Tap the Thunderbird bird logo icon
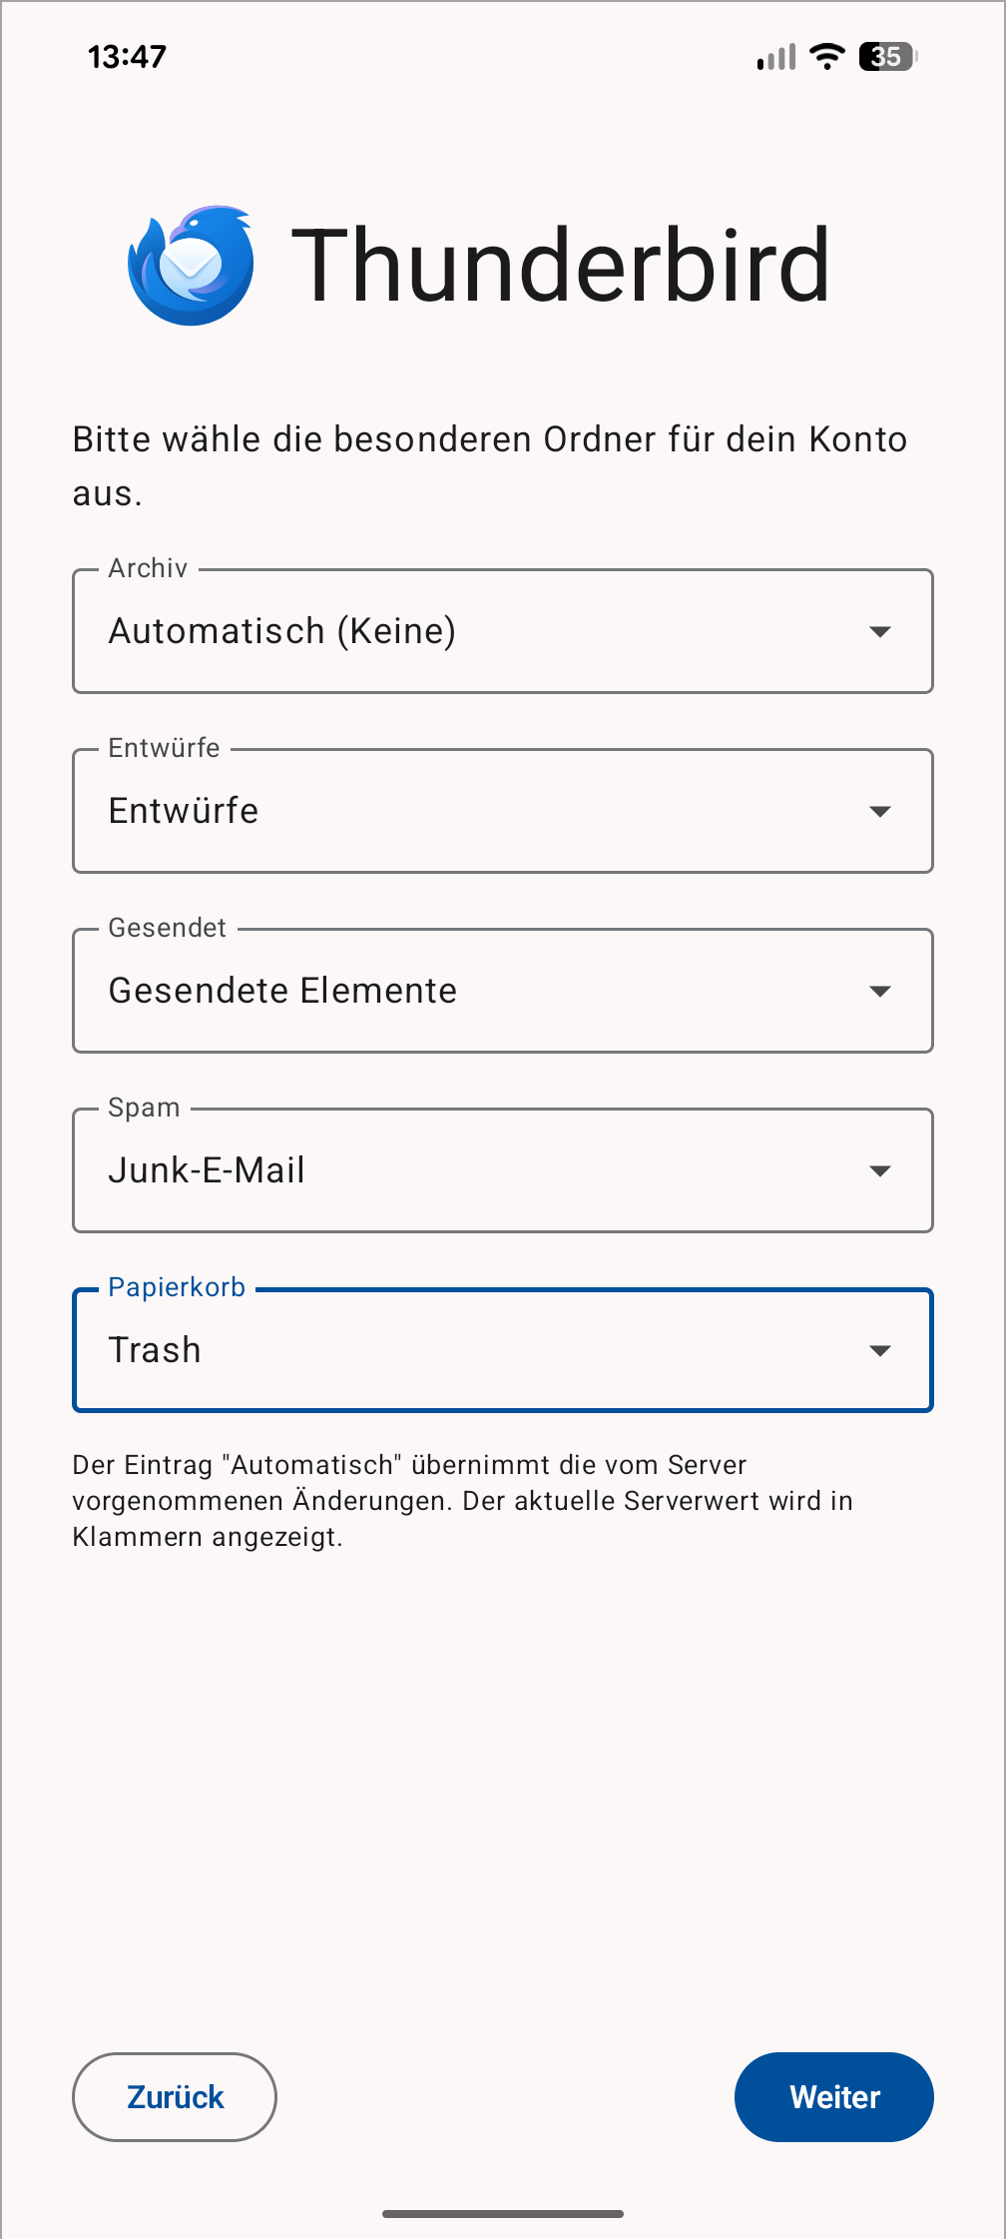Image resolution: width=1006 pixels, height=2239 pixels. [191, 266]
